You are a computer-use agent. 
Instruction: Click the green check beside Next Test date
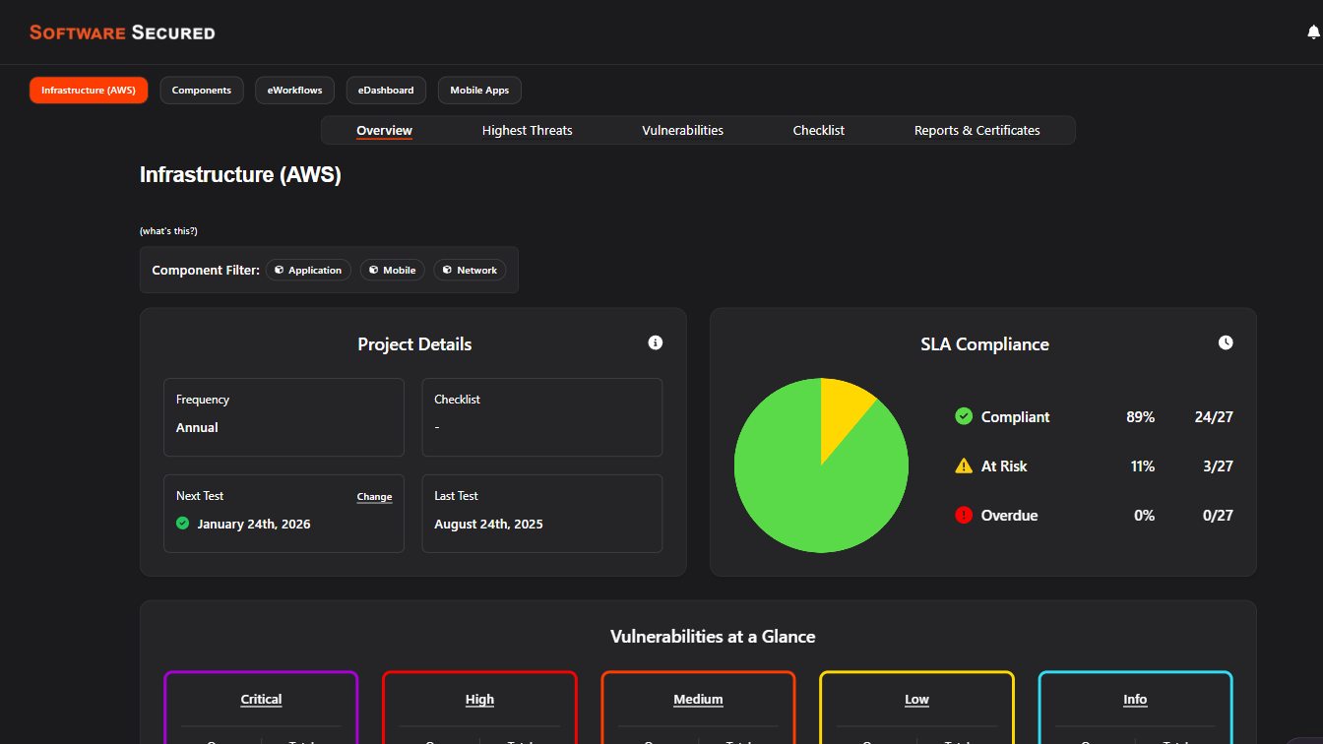182,524
